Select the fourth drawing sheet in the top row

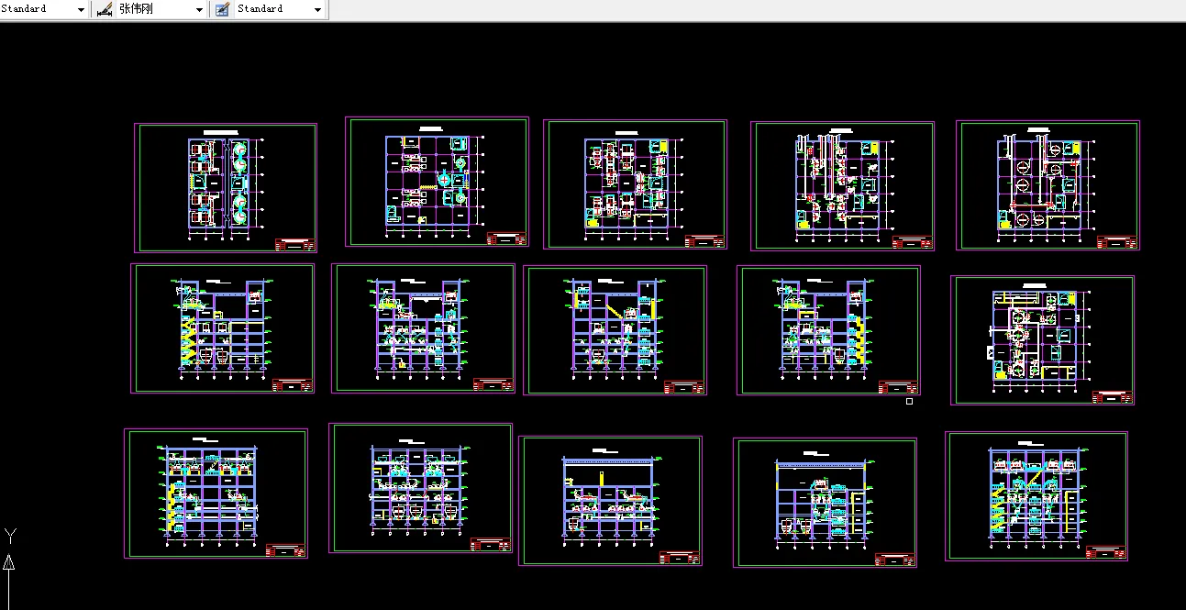pos(843,185)
